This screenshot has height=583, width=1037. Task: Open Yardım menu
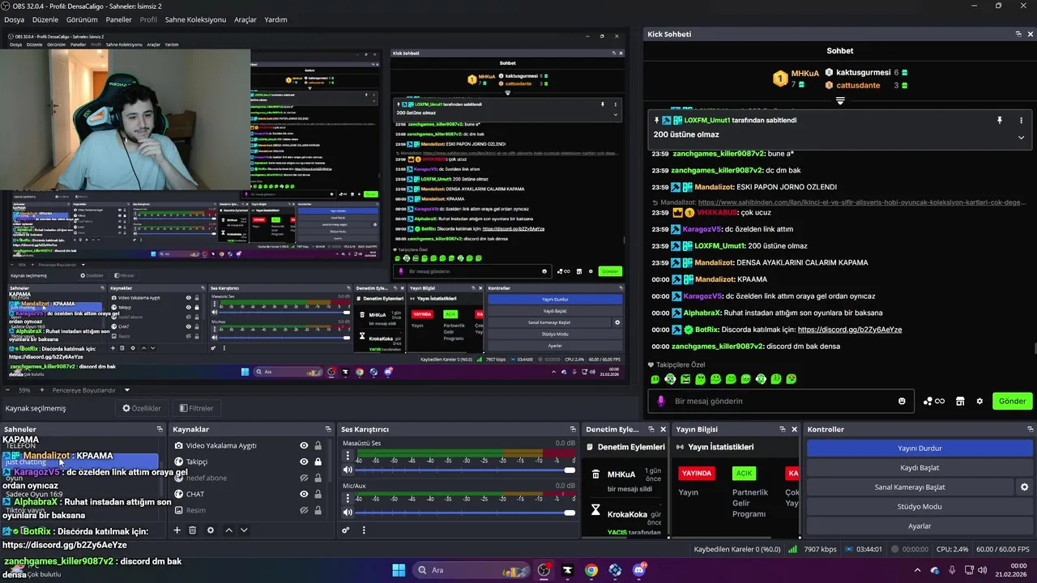coord(275,19)
